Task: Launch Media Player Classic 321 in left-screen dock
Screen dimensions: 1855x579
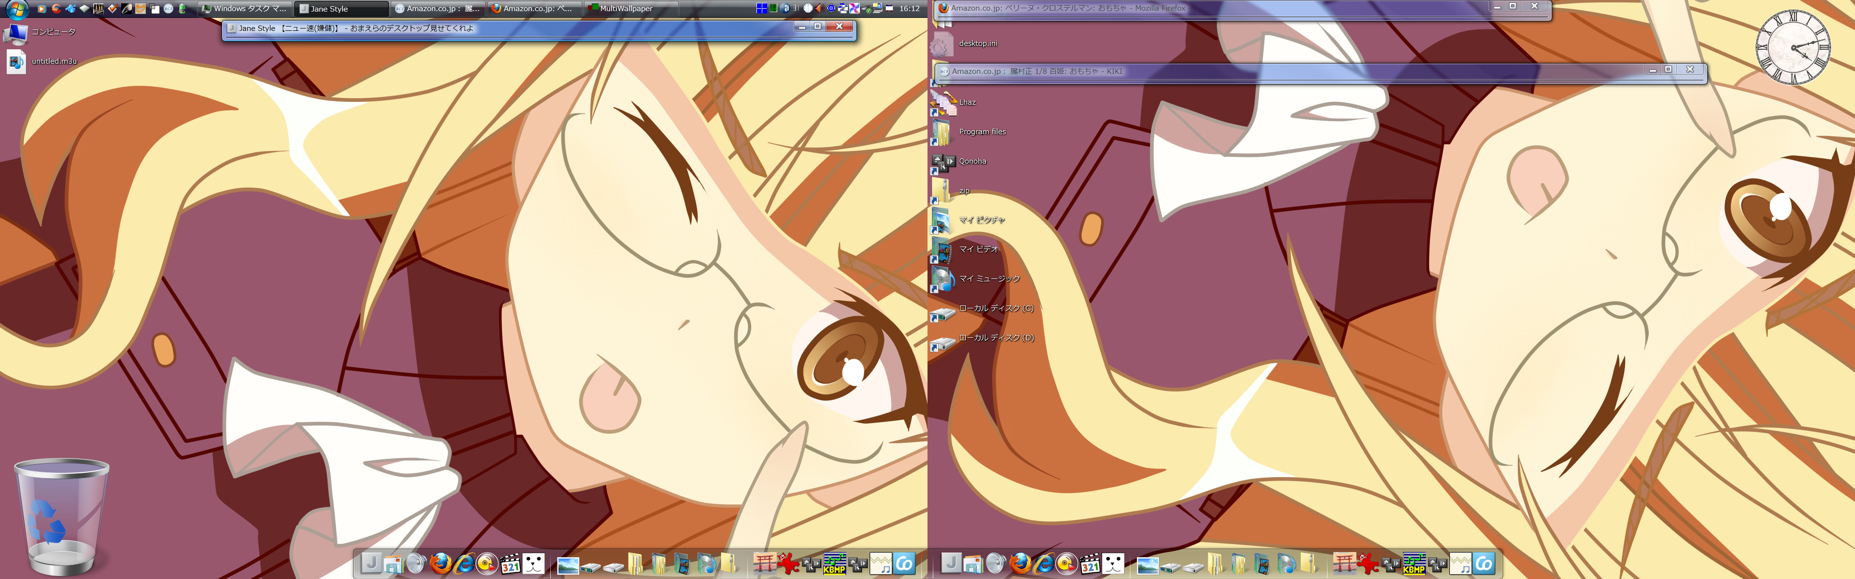Action: [511, 564]
